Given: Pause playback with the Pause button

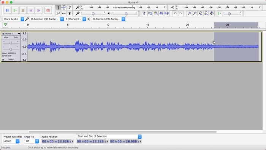Looking at the screenshot, I should click(7, 10).
